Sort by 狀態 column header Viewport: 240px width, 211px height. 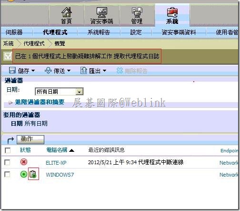coord(25,150)
